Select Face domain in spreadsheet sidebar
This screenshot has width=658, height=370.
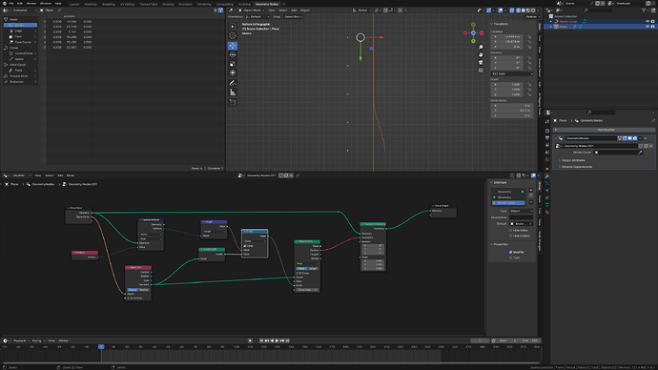18,36
